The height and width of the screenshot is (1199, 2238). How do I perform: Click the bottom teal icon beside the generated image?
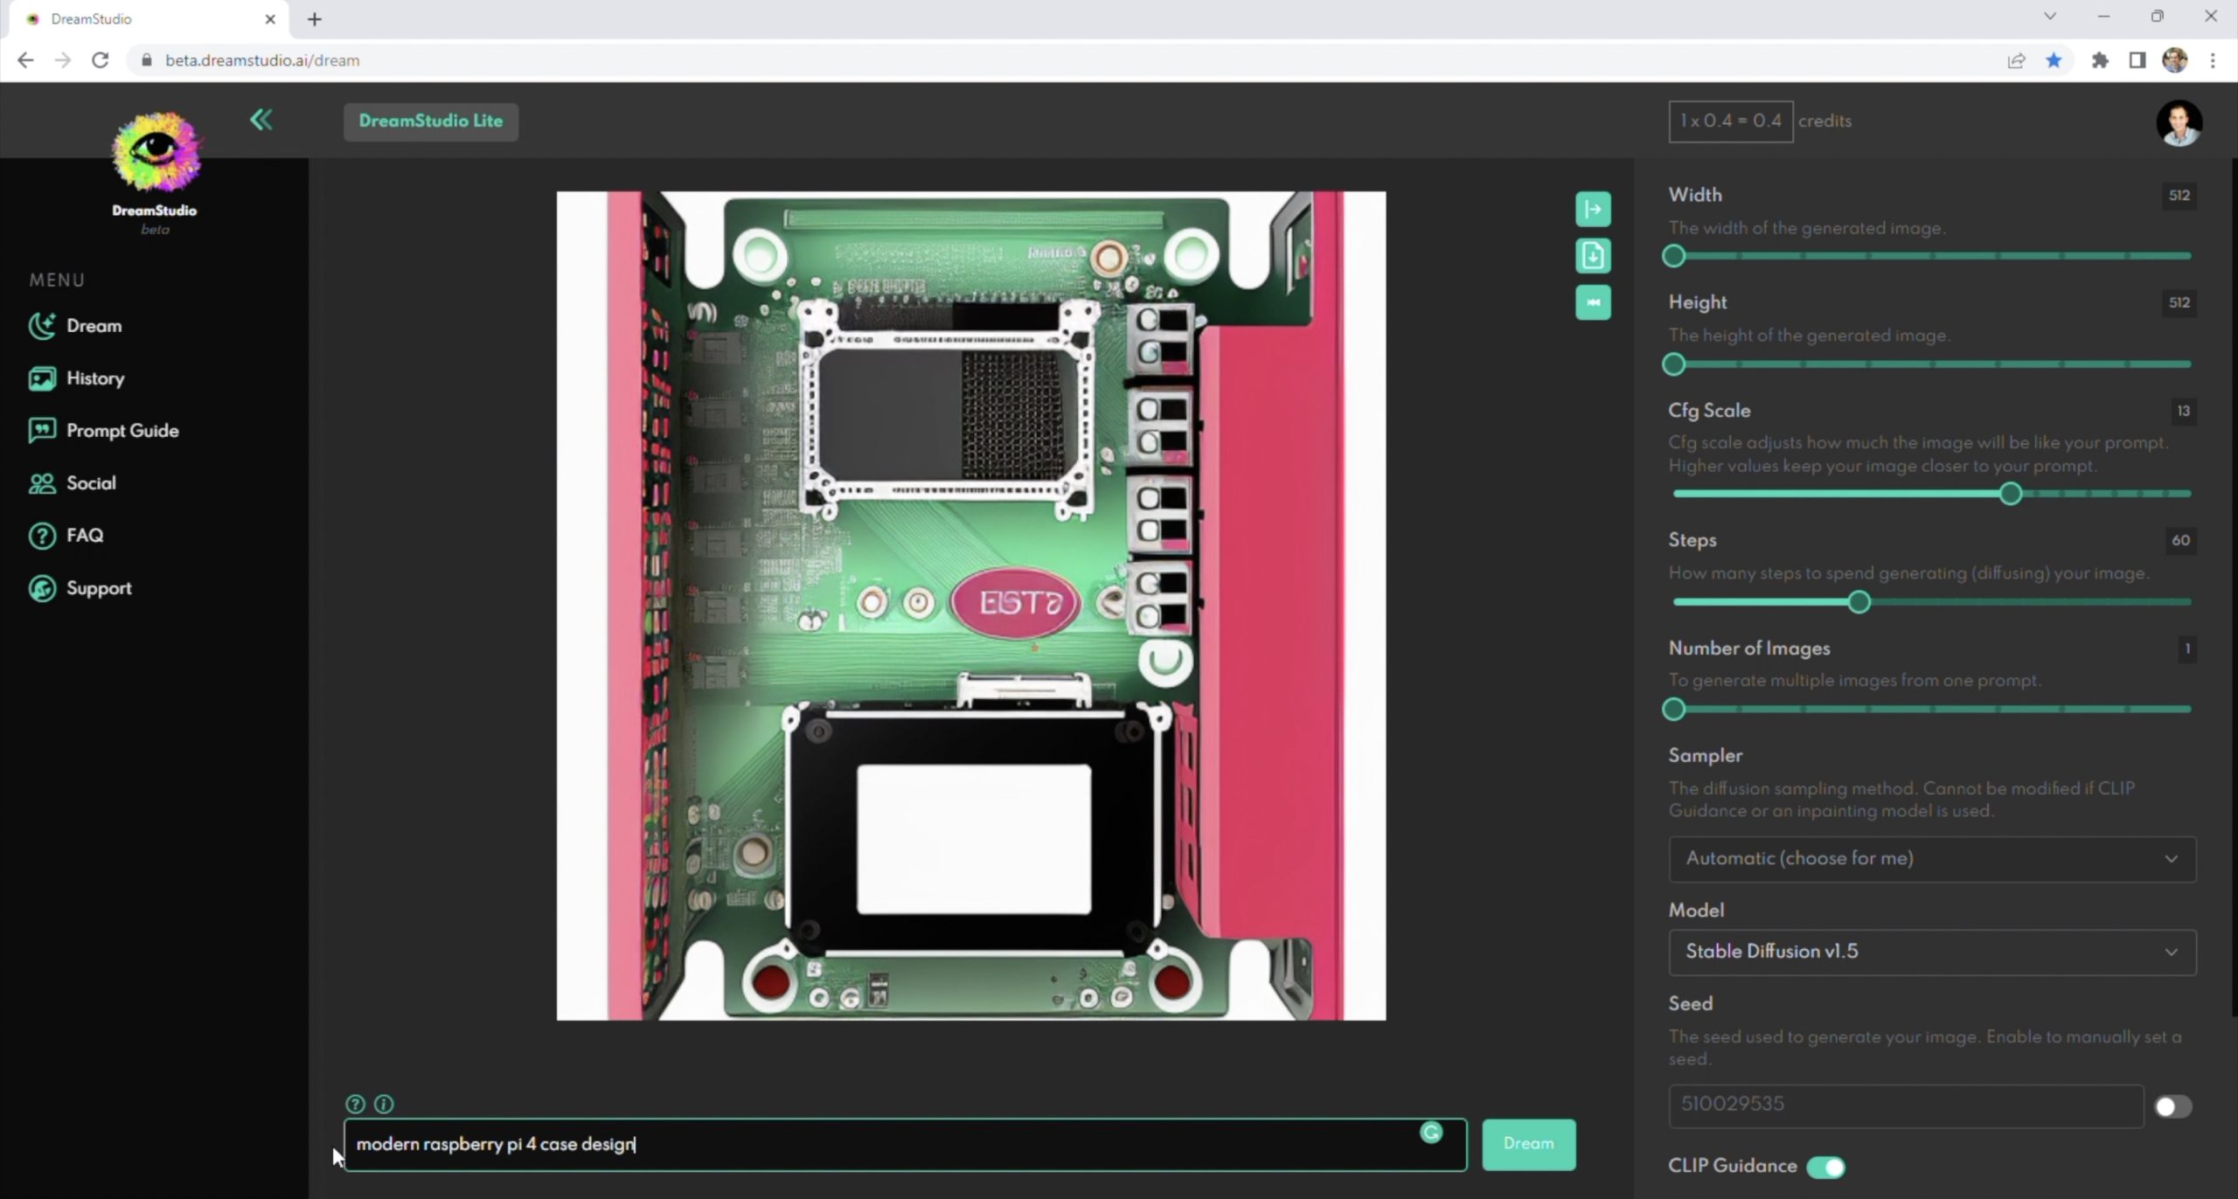pyautogui.click(x=1593, y=303)
